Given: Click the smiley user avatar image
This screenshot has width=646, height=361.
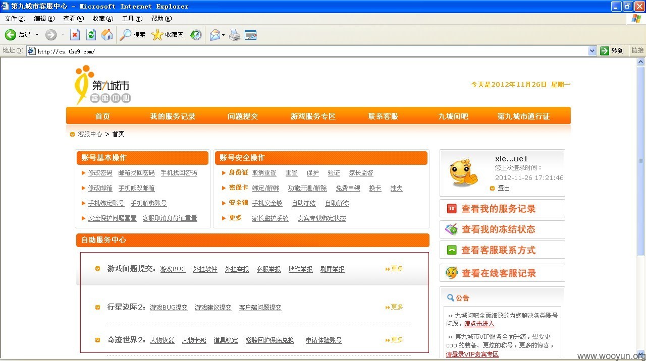Looking at the screenshot, I should click(x=463, y=172).
